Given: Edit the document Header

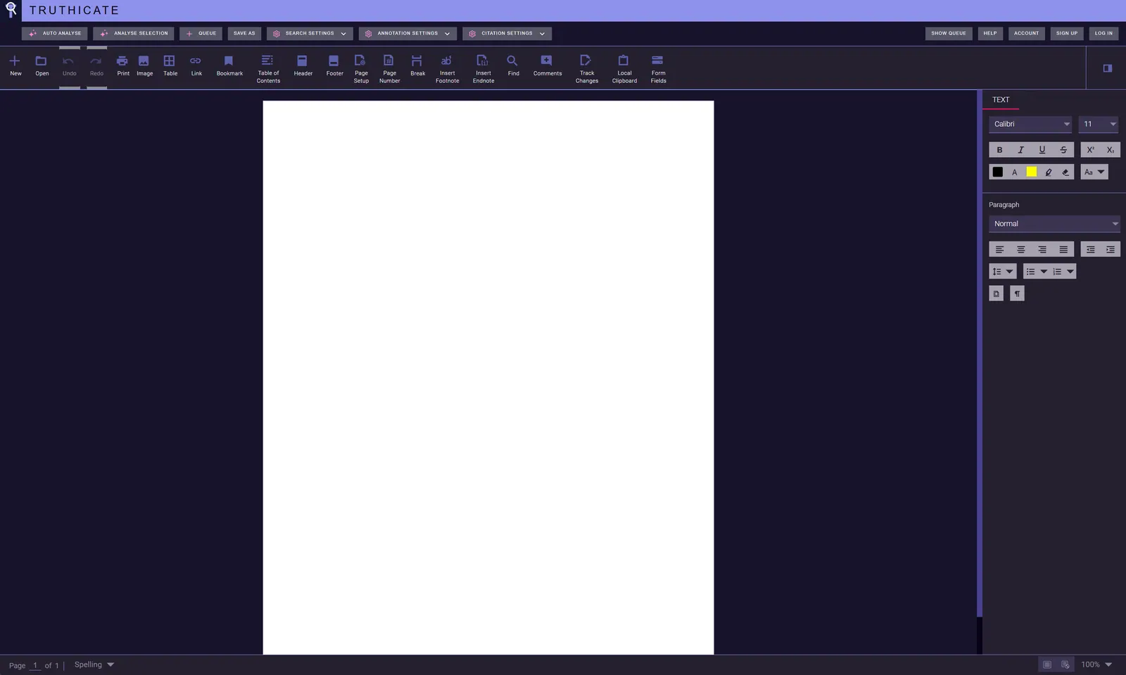Looking at the screenshot, I should tap(303, 65).
